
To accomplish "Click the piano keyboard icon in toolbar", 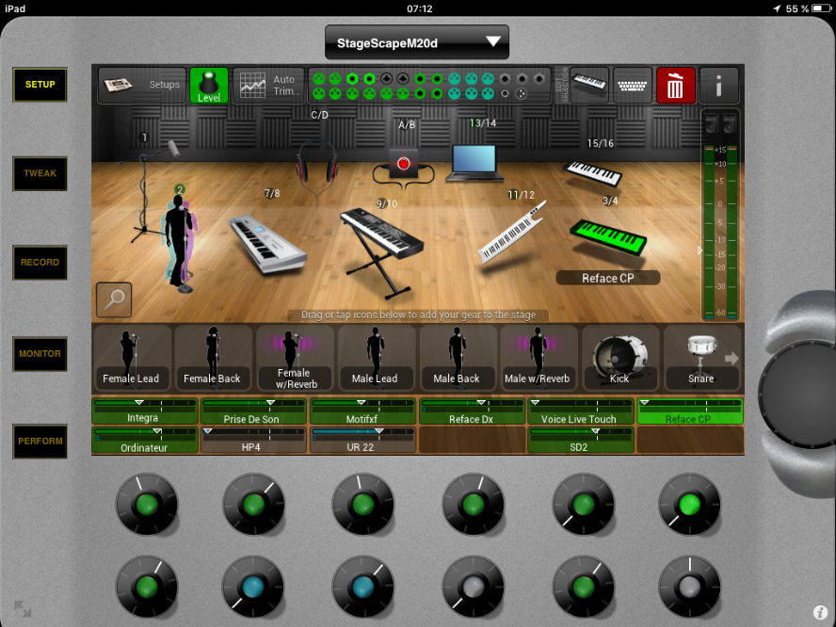I will (589, 86).
